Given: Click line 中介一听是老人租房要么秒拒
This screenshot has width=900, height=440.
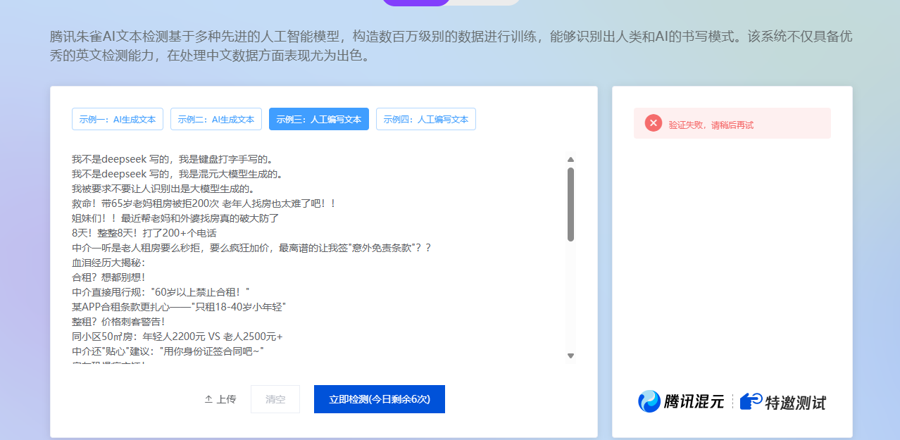Looking at the screenshot, I should tap(251, 248).
